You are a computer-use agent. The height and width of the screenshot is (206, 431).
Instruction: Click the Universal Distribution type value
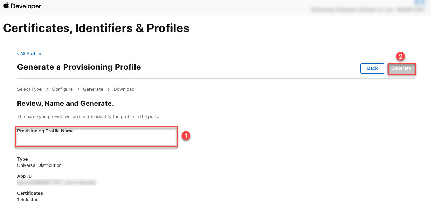click(39, 165)
